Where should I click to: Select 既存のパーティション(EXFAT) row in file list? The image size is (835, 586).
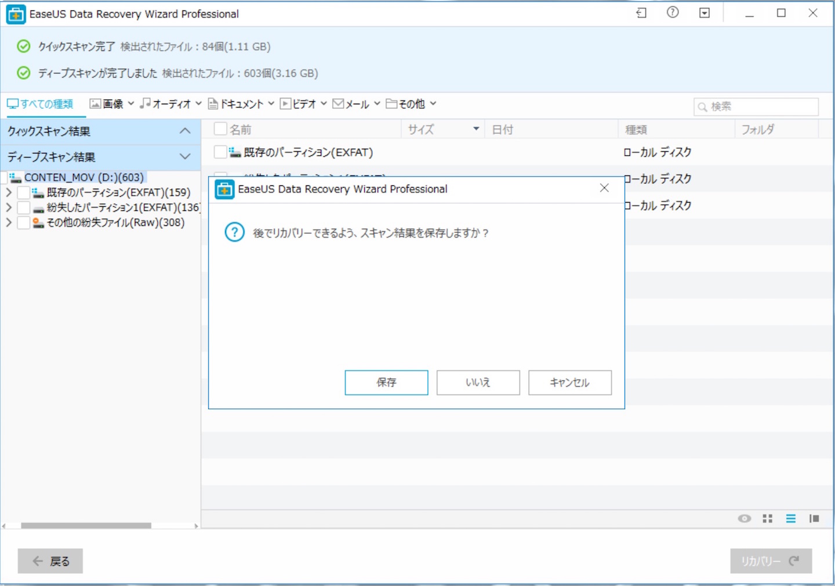click(308, 152)
